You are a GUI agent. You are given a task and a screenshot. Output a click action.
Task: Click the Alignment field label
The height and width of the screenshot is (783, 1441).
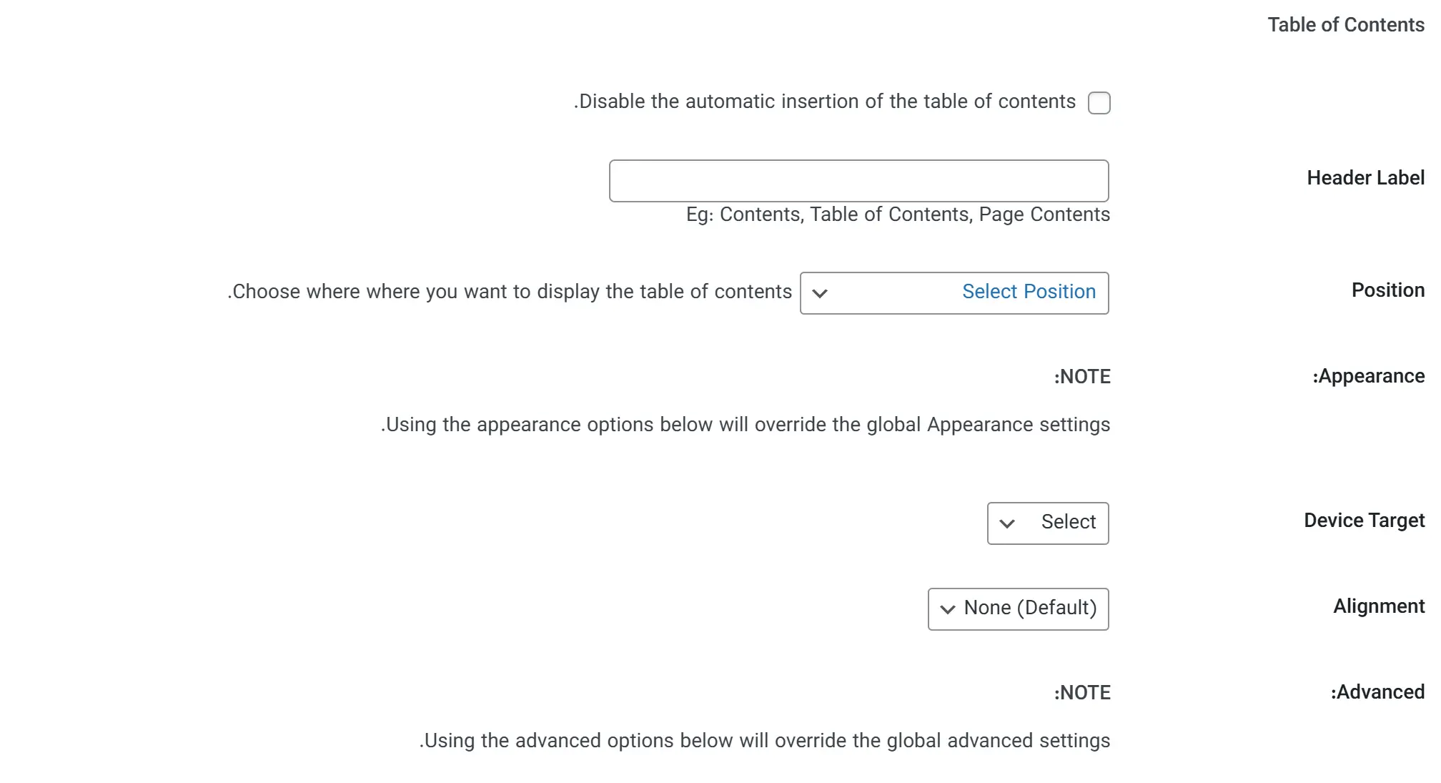coord(1379,606)
